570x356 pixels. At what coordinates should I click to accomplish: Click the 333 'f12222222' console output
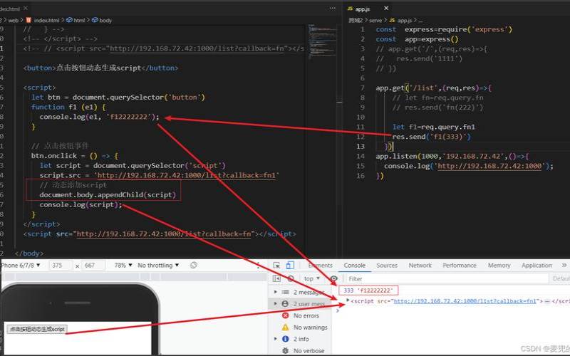[368, 290]
